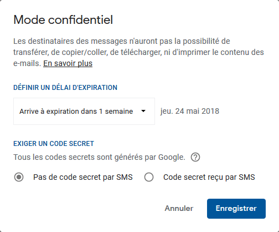279x232 pixels.
Task: Click the word 'semaine' inside the expiration box
Action: (119, 111)
